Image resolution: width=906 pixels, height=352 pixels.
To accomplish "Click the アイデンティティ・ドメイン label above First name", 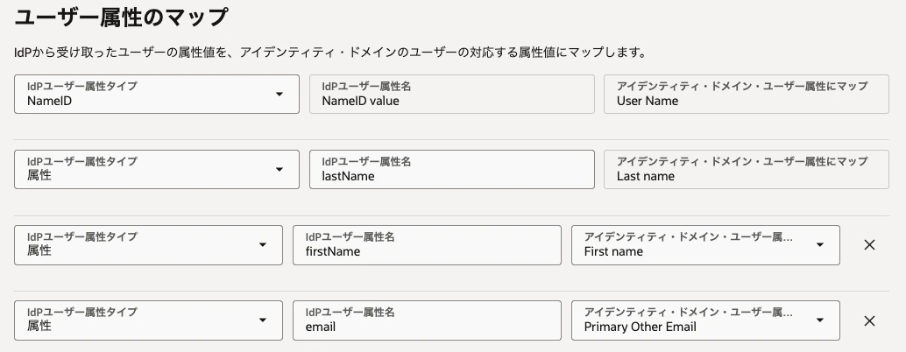I will pyautogui.click(x=688, y=236).
